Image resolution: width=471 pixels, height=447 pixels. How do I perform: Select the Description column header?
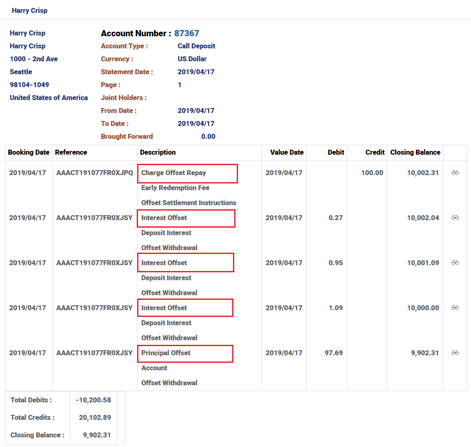[158, 152]
